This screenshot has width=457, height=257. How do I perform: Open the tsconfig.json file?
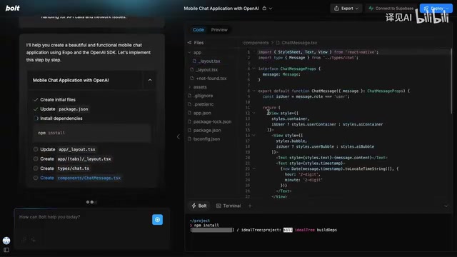[x=206, y=139]
